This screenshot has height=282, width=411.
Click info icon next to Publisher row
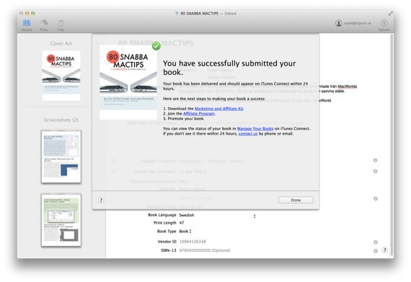click(376, 199)
